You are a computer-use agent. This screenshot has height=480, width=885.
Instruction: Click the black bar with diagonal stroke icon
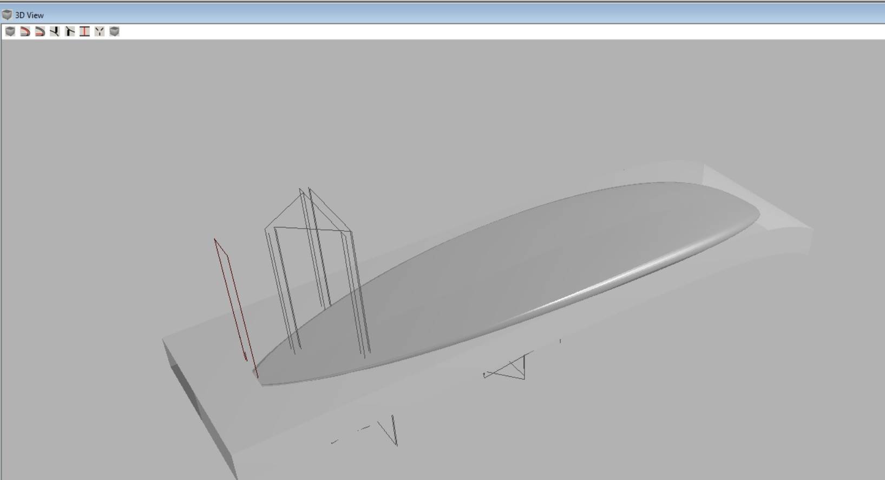(69, 31)
